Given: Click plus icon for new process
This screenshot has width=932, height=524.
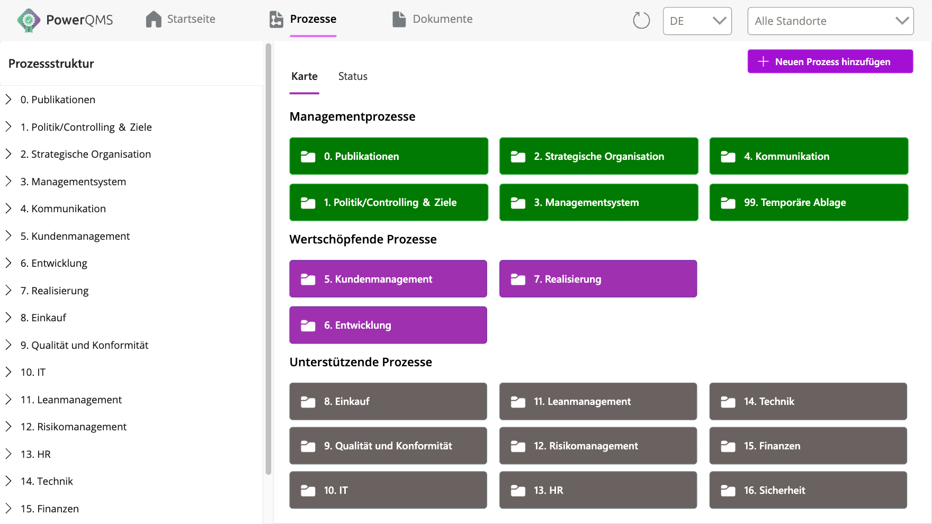Looking at the screenshot, I should [763, 61].
